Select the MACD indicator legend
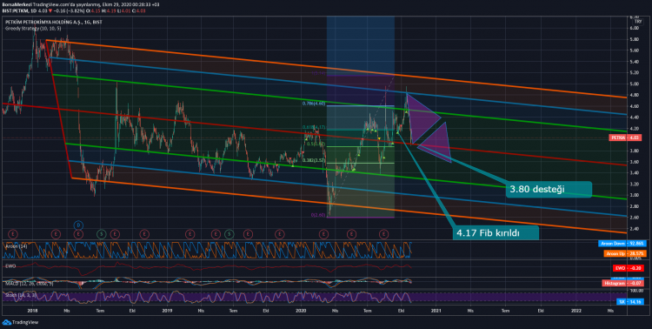This screenshot has height=329, width=652. tap(30, 283)
